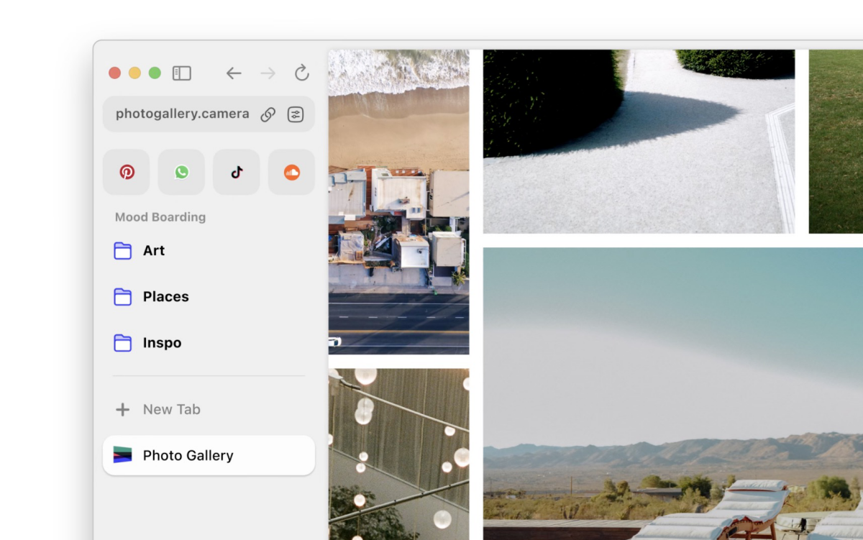
Task: Open the hanging globe lights photo
Action: pos(399,454)
